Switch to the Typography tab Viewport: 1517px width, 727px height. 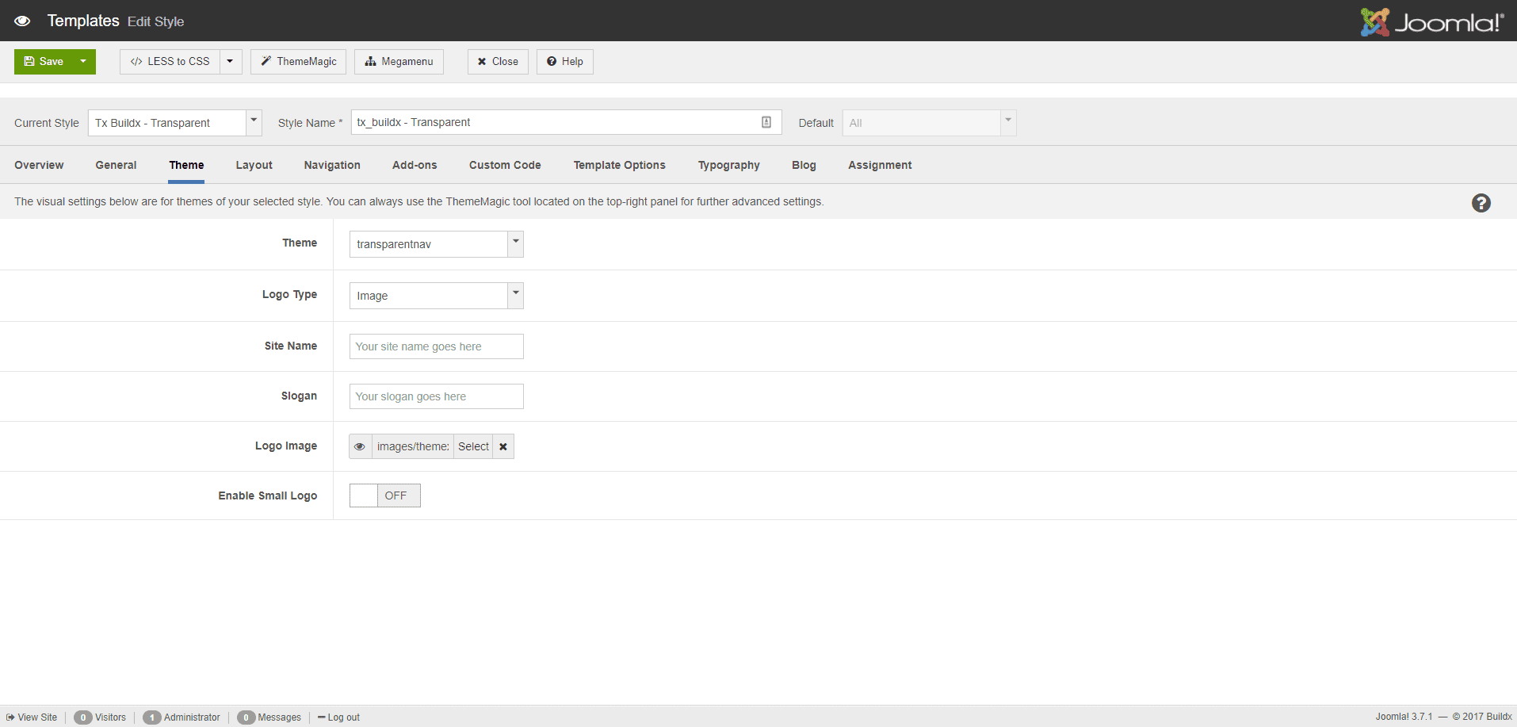pyautogui.click(x=728, y=165)
